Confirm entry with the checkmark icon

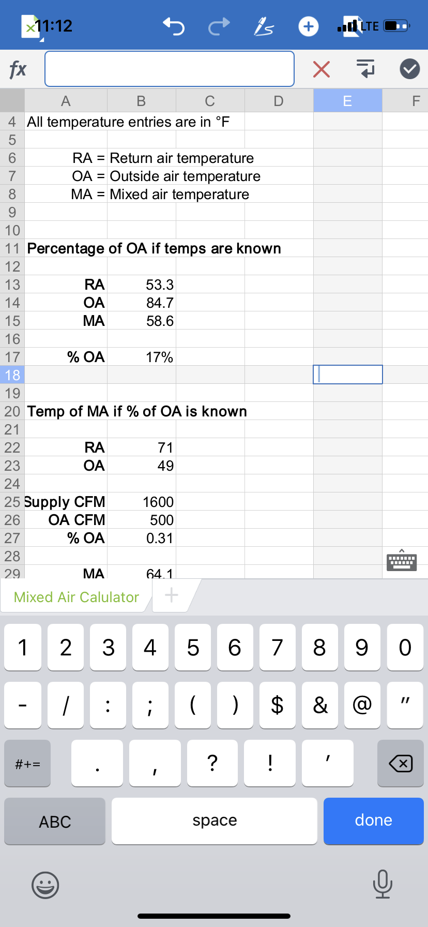click(x=410, y=69)
